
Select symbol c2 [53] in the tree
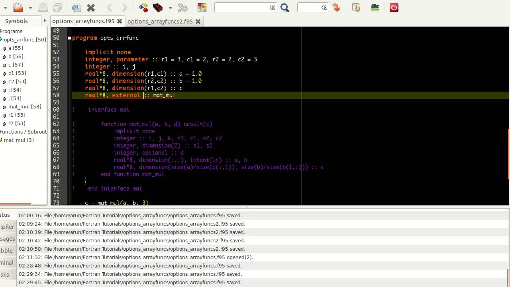click(x=17, y=81)
